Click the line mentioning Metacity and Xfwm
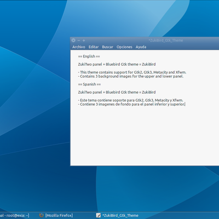The height and width of the screenshot is (219, 219). pyautogui.click(x=132, y=72)
